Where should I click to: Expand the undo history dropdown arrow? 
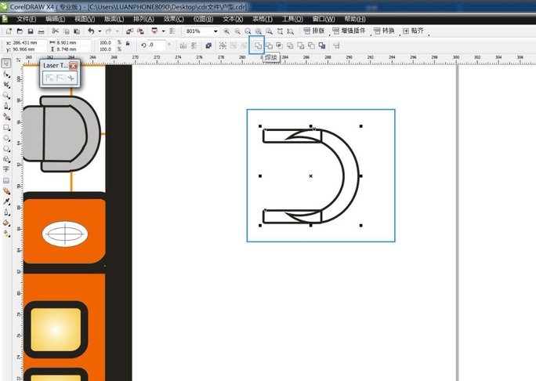(100, 31)
